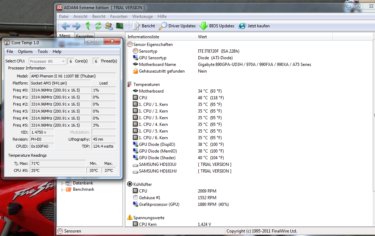Click the AIDA64 64 title bar icon
Image resolution: width=375 pixels, height=236 pixels.
pyautogui.click(x=60, y=8)
